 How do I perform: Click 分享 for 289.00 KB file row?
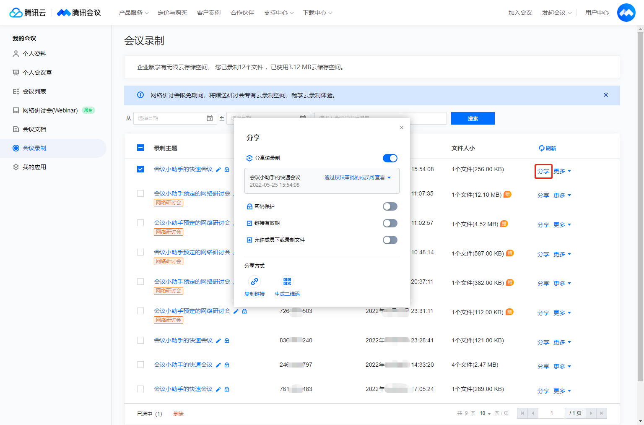tap(543, 391)
